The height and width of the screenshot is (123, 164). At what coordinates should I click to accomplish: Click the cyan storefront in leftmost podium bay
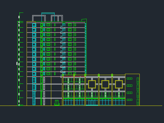click(x=68, y=102)
